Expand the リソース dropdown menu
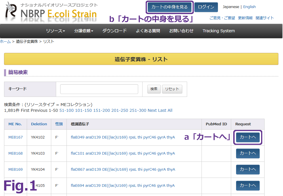 (x=56, y=31)
